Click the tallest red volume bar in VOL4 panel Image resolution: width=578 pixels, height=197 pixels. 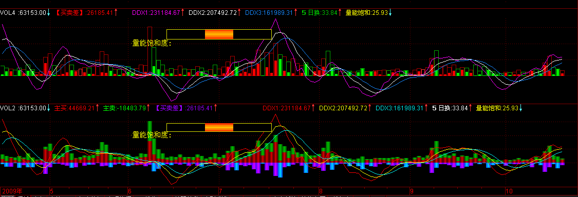point(150,51)
